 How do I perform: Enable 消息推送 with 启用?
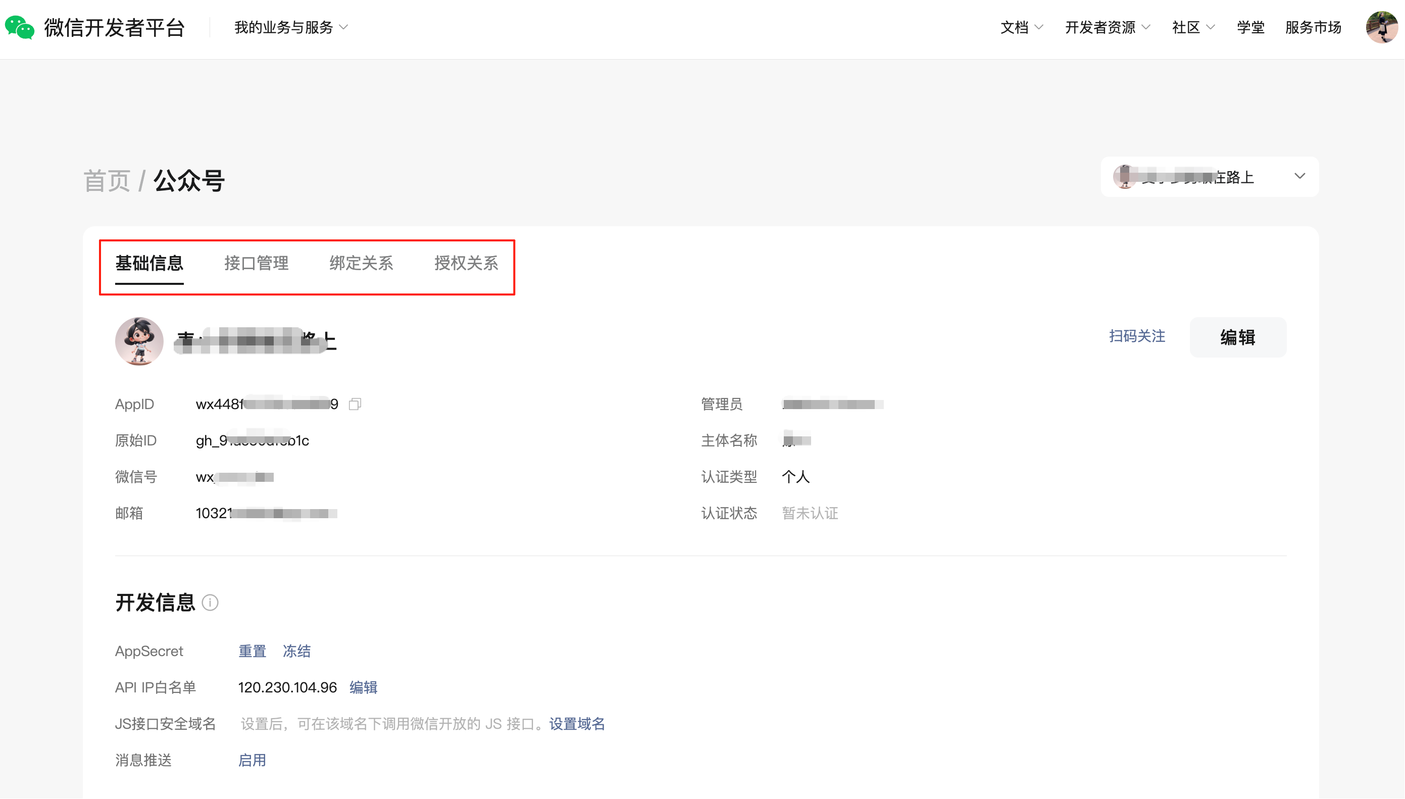253,761
